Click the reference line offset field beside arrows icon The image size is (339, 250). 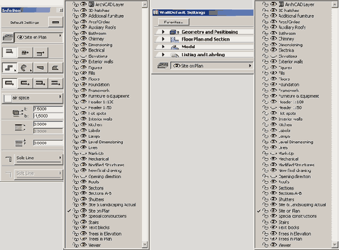point(48,143)
